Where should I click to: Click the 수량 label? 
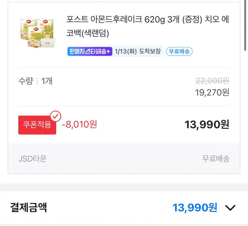[26, 81]
